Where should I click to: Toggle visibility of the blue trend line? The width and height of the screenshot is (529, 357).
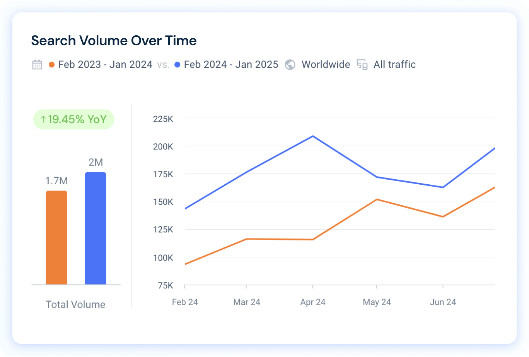point(231,65)
